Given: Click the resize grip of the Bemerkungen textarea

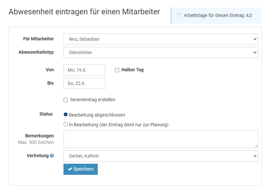Looking at the screenshot, I should [256, 146].
